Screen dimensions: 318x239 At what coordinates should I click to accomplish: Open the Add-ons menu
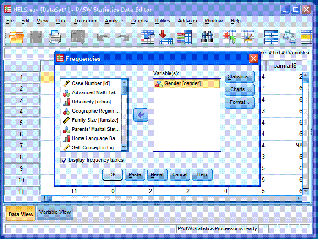[187, 21]
